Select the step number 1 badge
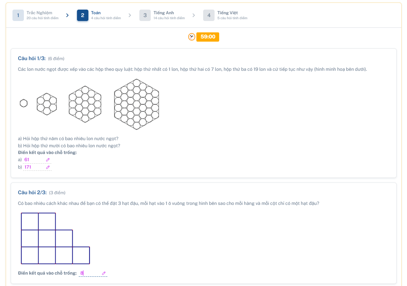Viewport: 407px width, 286px height. pyautogui.click(x=18, y=15)
